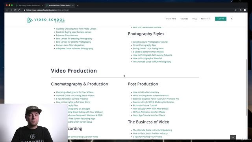Click The Business of Video heading
Screen dimensions: 252x142
pos(148,122)
